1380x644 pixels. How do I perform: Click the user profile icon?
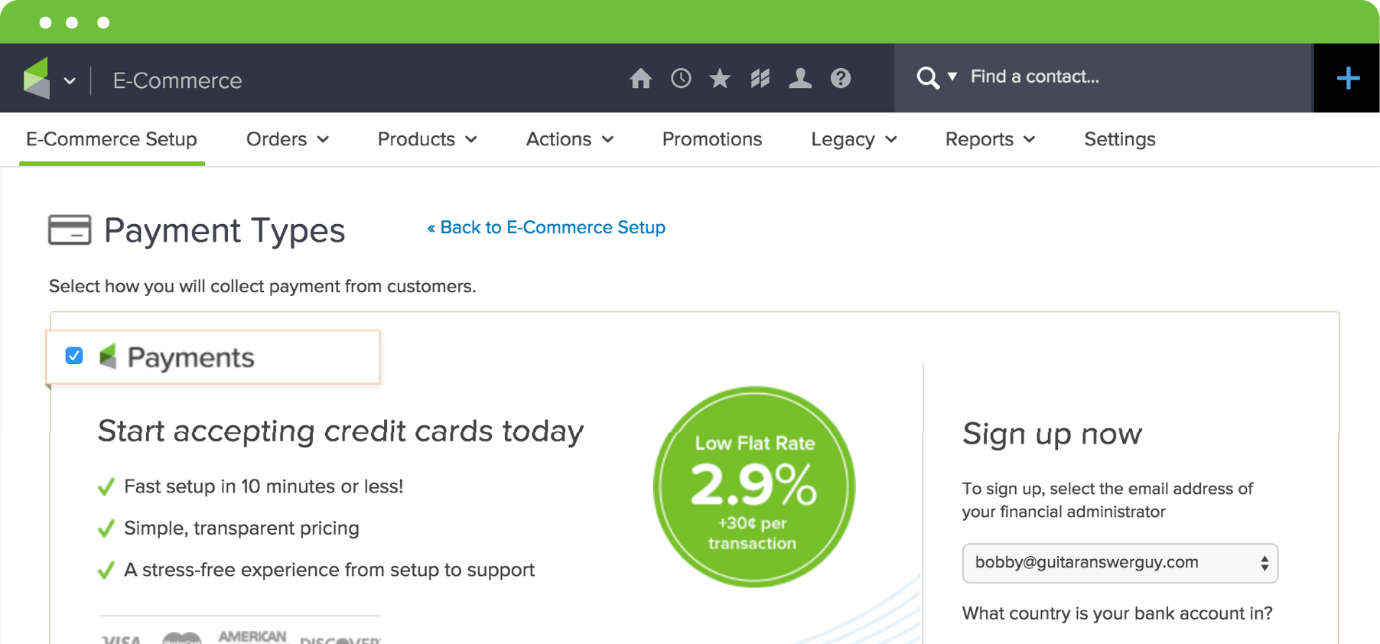[800, 78]
